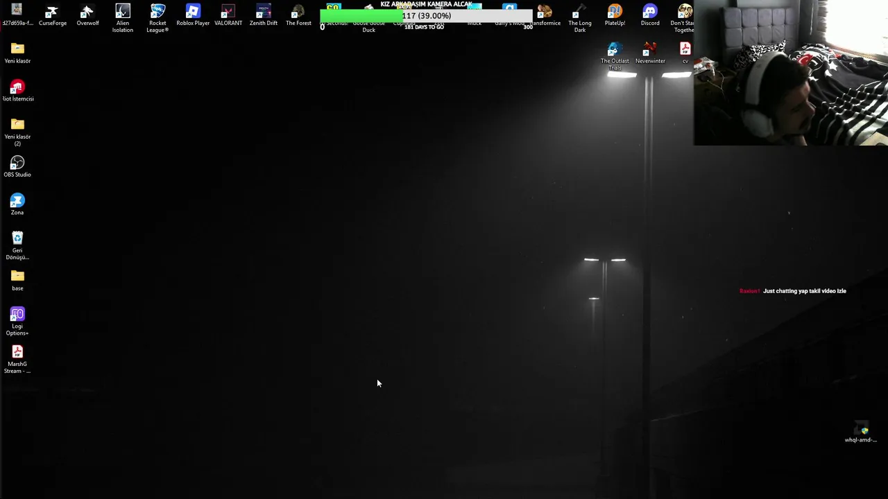The height and width of the screenshot is (499, 888).
Task: Open the Zona application shortcut
Action: (x=17, y=204)
